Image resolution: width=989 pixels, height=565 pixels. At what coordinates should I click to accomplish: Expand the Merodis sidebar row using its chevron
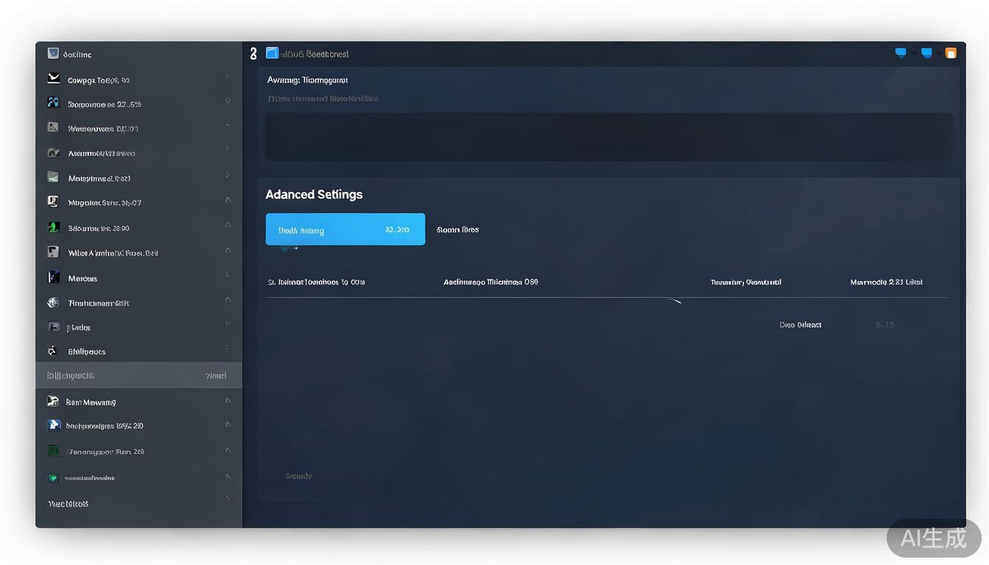pos(227,275)
